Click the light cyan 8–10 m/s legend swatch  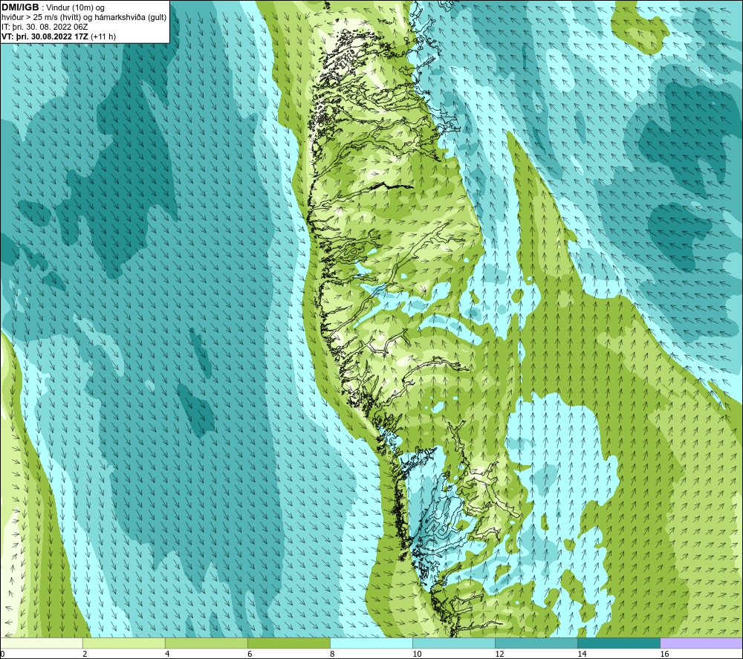click(x=371, y=643)
